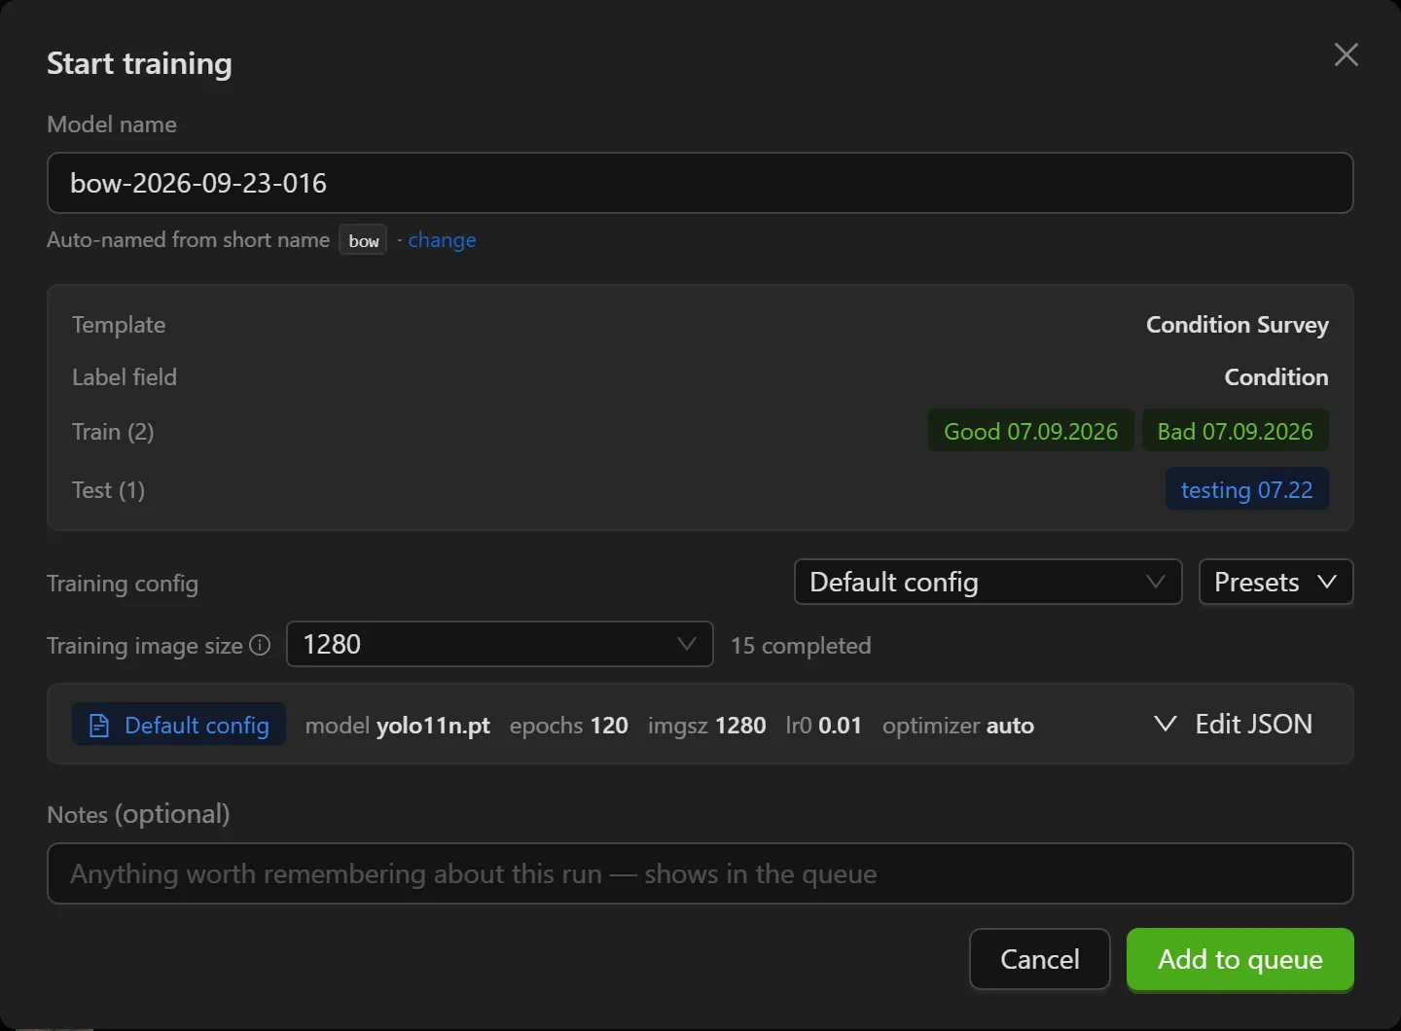Click the Condition label field value
This screenshot has height=1031, width=1401.
1275,377
